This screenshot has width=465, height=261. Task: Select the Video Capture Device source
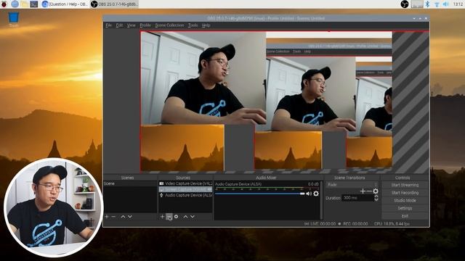[x=185, y=183]
